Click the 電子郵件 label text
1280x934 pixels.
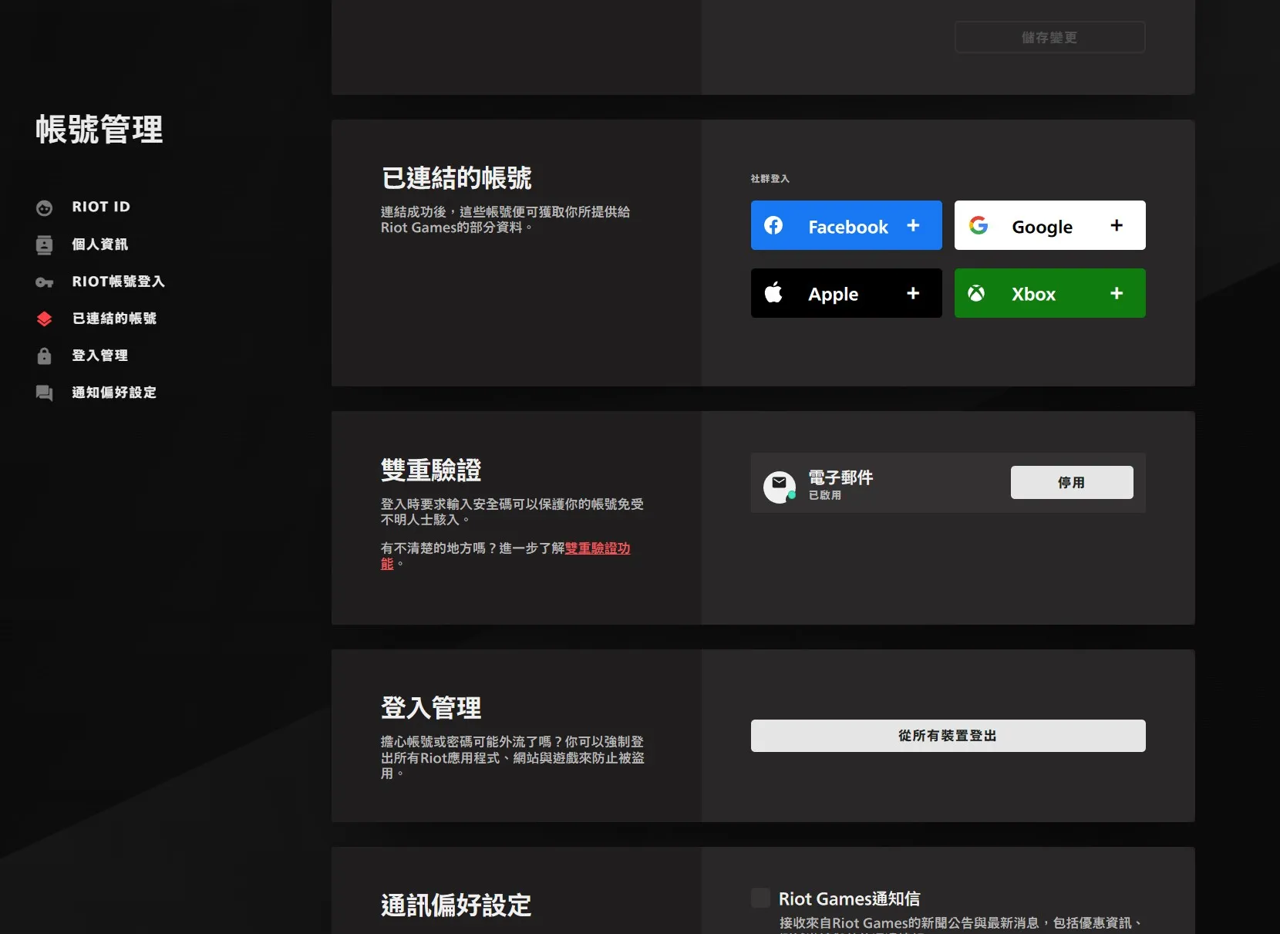tap(840, 477)
